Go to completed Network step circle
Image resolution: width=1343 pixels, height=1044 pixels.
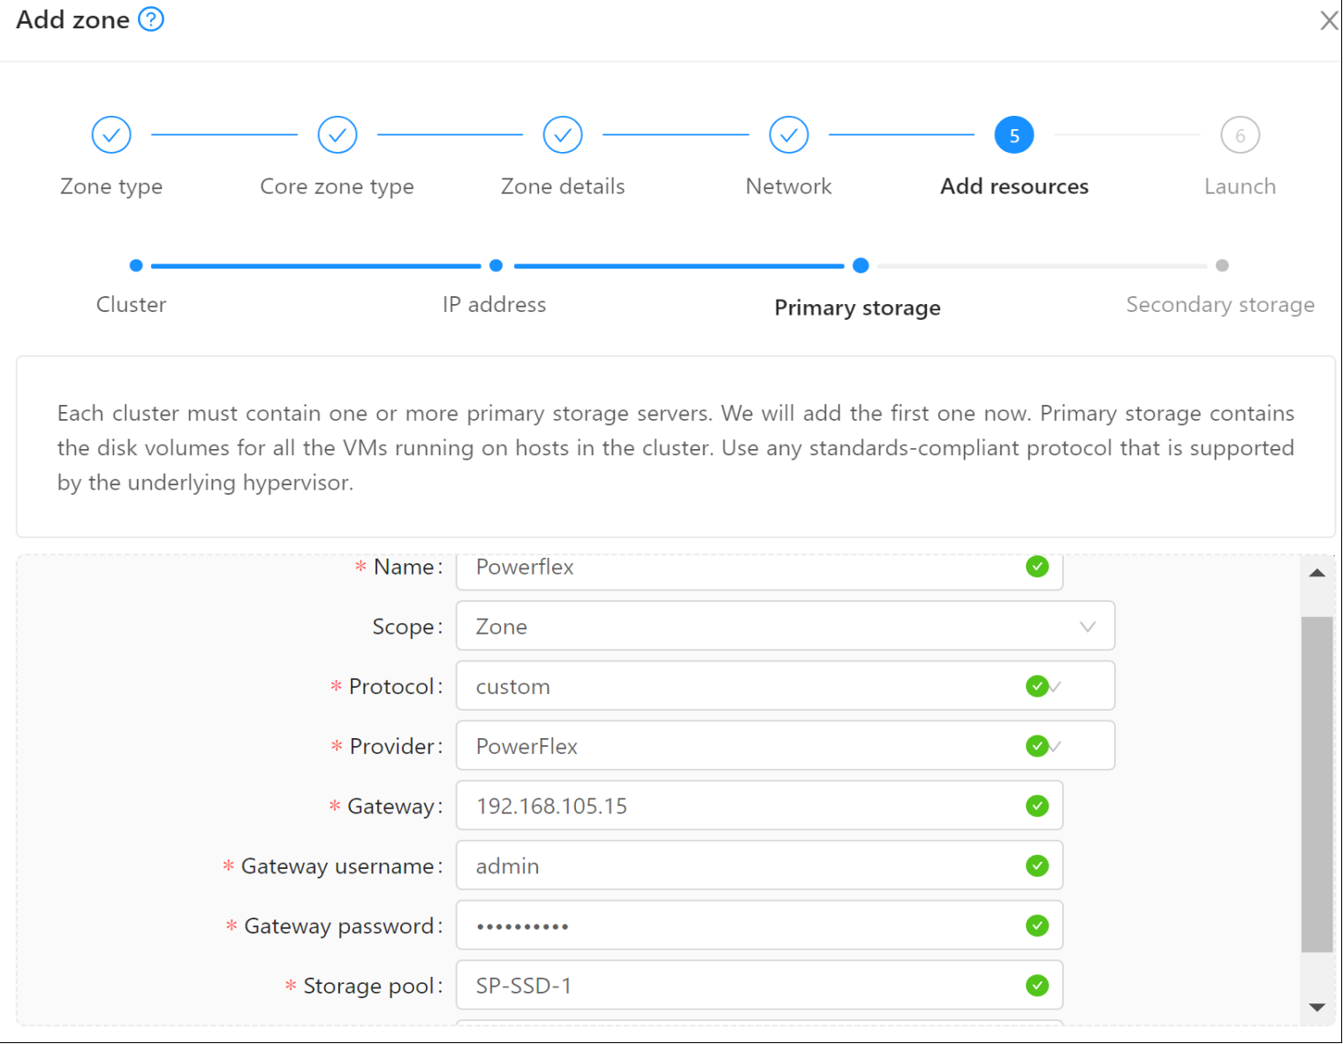click(x=789, y=134)
